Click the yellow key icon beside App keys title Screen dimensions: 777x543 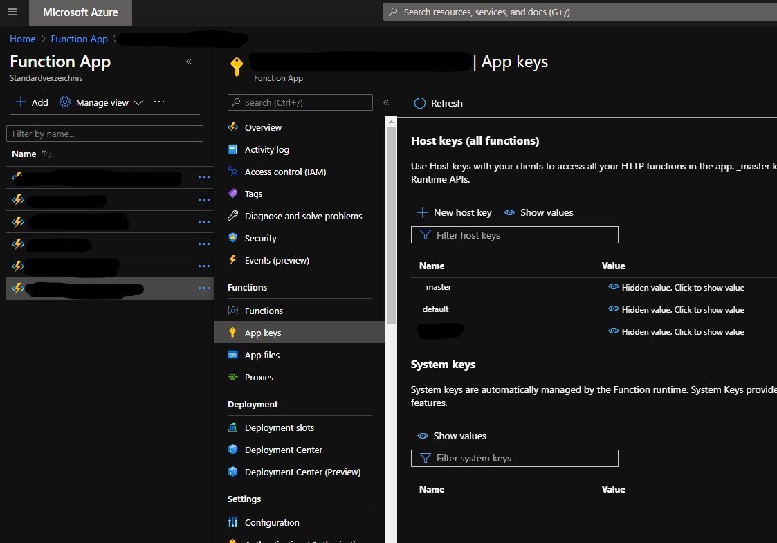(237, 67)
